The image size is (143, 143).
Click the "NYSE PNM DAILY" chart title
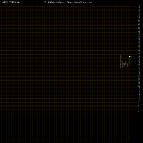pyautogui.click(x=11, y=2)
